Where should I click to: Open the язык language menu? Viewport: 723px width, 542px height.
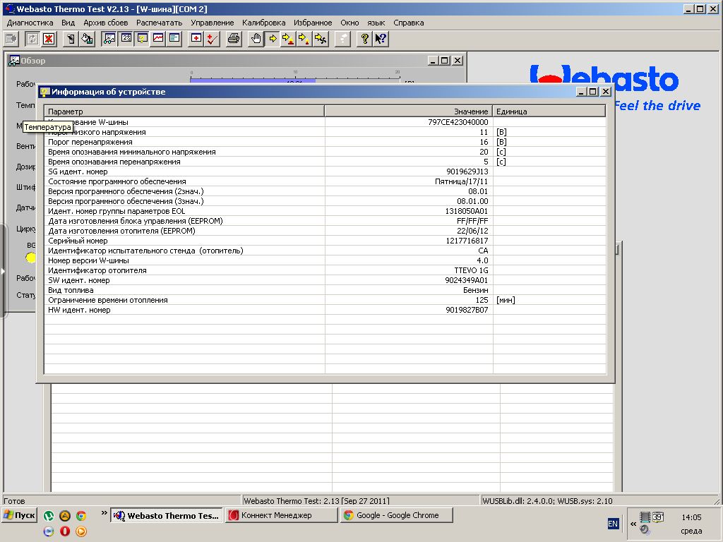tap(376, 23)
